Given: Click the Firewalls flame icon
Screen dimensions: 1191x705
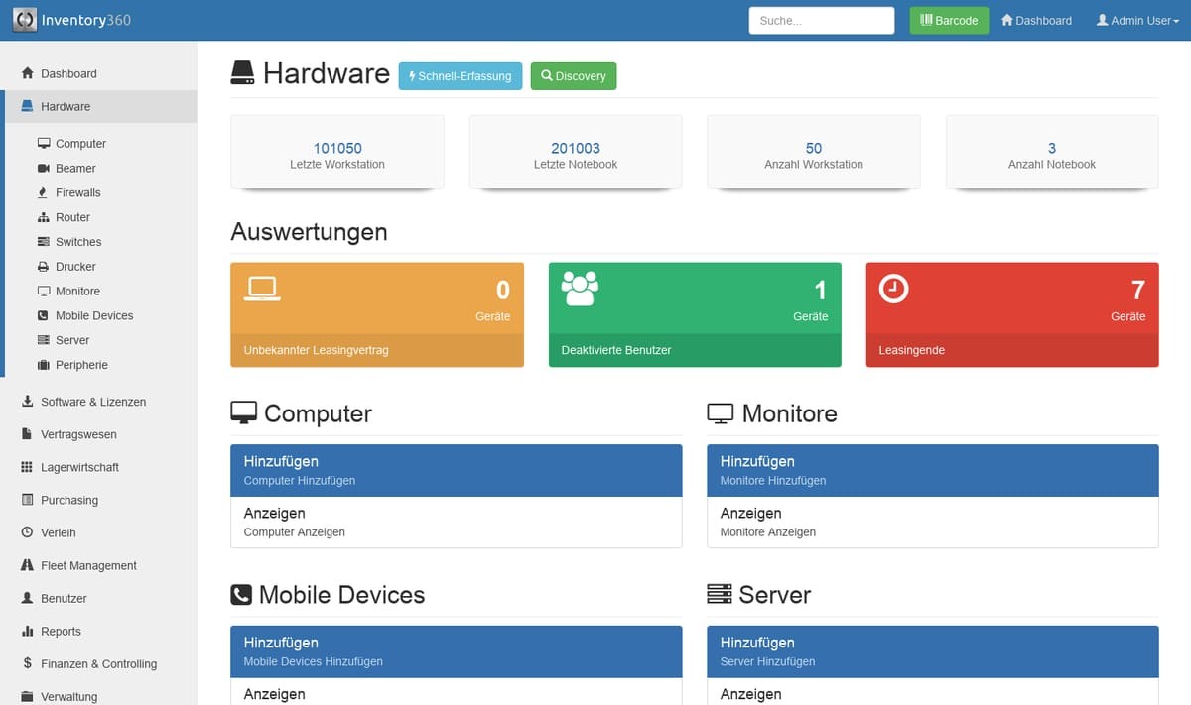Looking at the screenshot, I should point(44,193).
